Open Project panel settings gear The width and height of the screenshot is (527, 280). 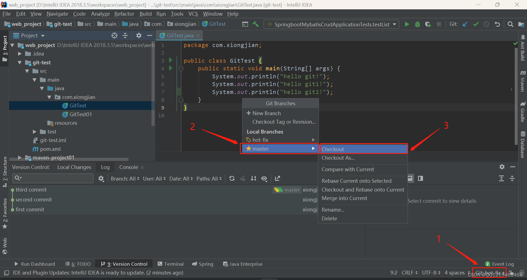click(x=139, y=35)
